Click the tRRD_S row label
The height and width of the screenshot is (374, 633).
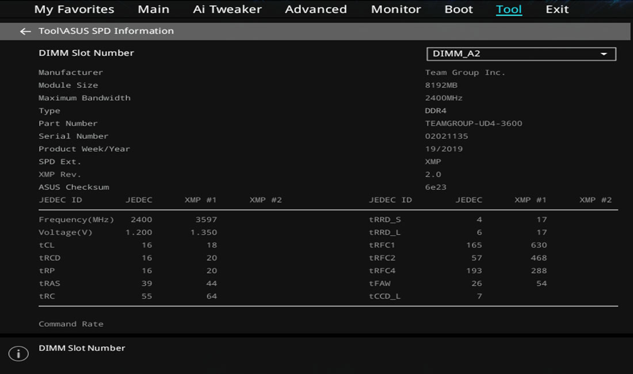point(385,220)
